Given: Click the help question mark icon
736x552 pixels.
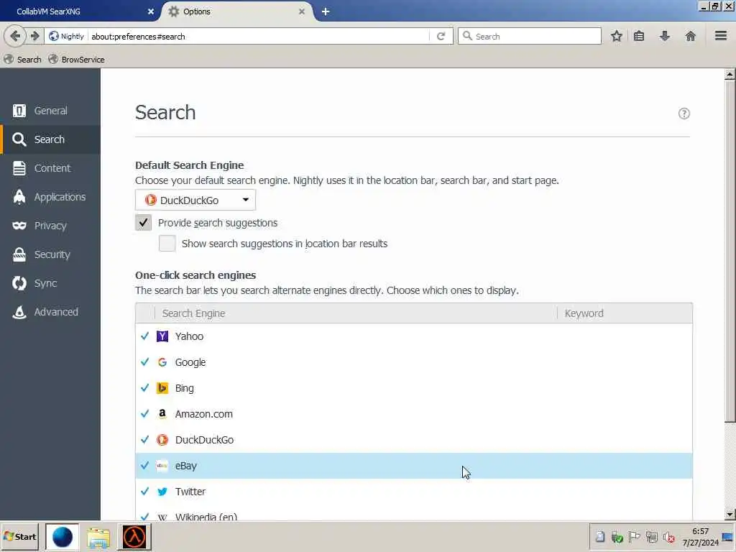Looking at the screenshot, I should coord(684,114).
